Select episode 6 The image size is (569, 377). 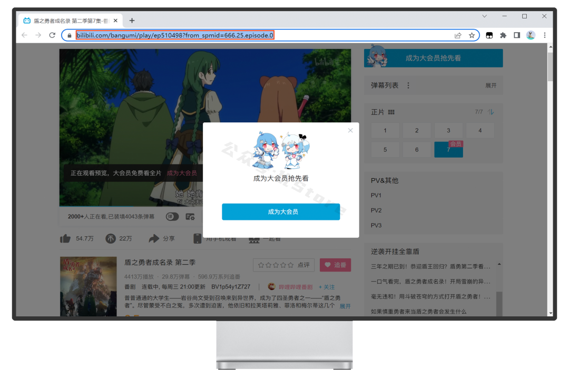(417, 150)
